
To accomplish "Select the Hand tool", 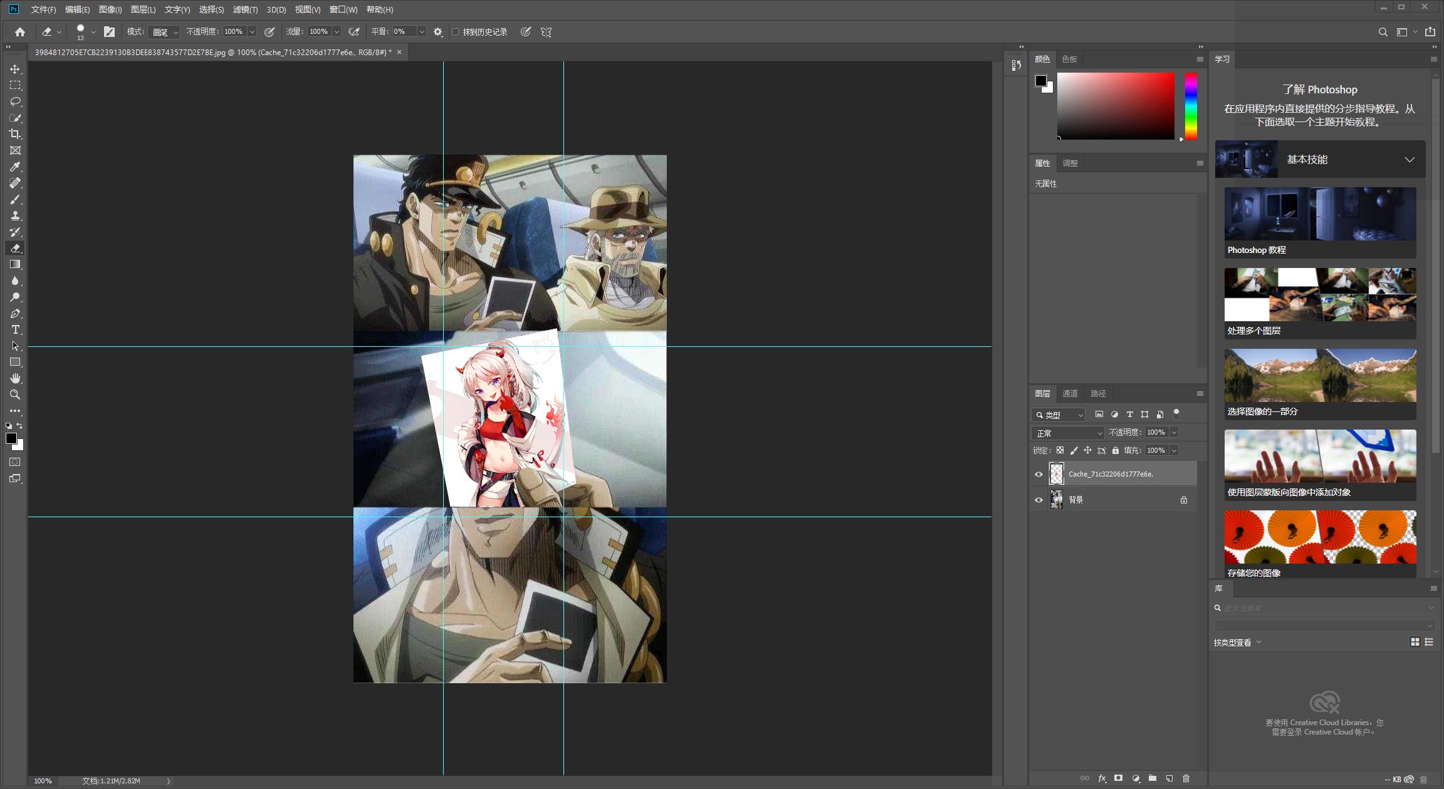I will point(15,378).
